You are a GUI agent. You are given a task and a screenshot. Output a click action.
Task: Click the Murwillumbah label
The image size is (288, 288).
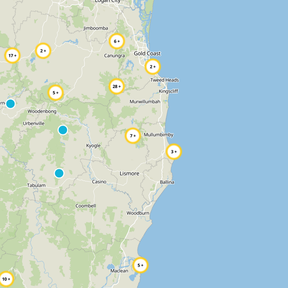click(x=145, y=102)
